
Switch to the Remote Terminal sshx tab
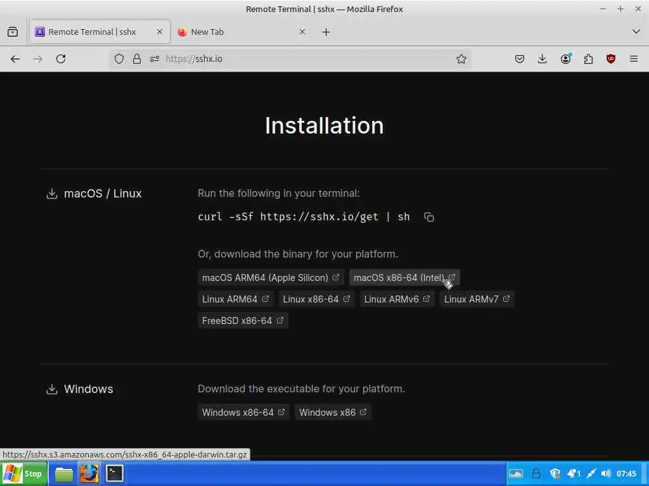[x=100, y=32]
